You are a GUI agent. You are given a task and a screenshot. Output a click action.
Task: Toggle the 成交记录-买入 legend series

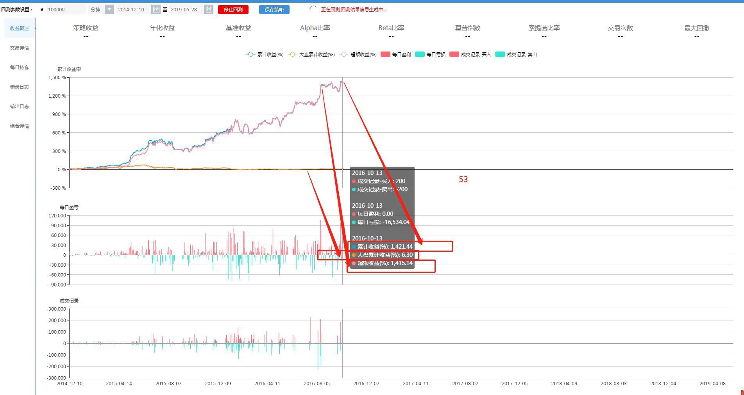pyautogui.click(x=470, y=55)
